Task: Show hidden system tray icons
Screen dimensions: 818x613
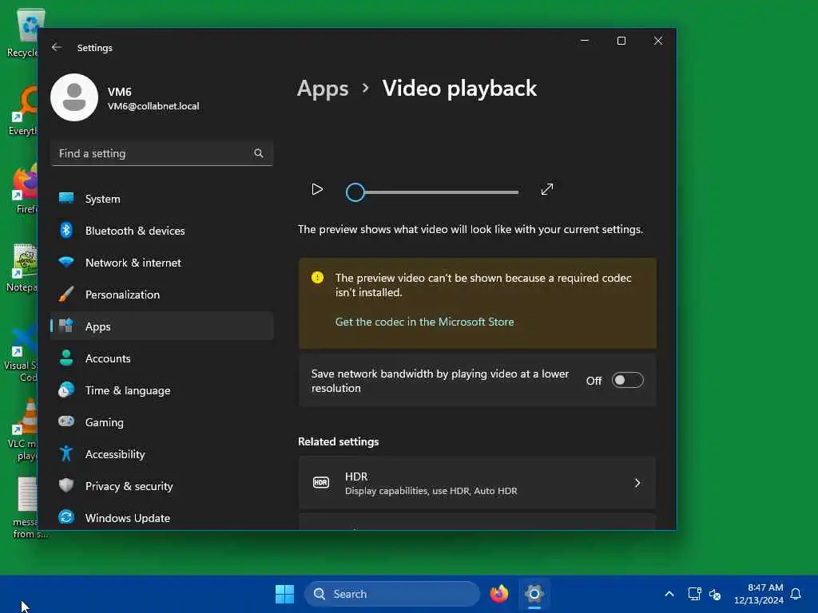Action: click(669, 594)
